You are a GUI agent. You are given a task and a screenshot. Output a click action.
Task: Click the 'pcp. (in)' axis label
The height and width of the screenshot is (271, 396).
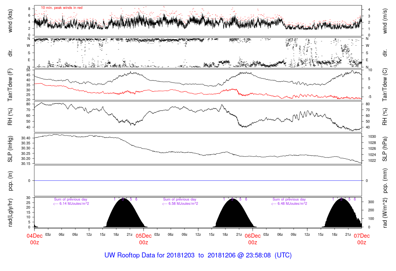(10, 181)
